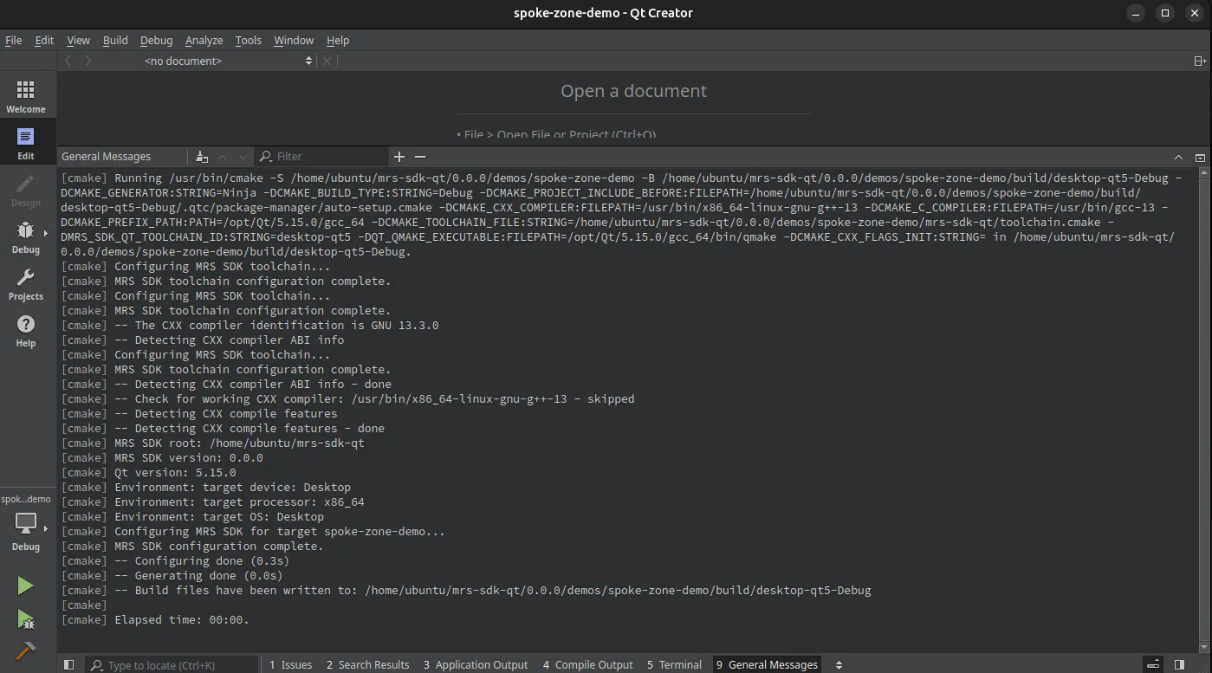
Task: Go to next item in messages pane
Action: click(243, 157)
